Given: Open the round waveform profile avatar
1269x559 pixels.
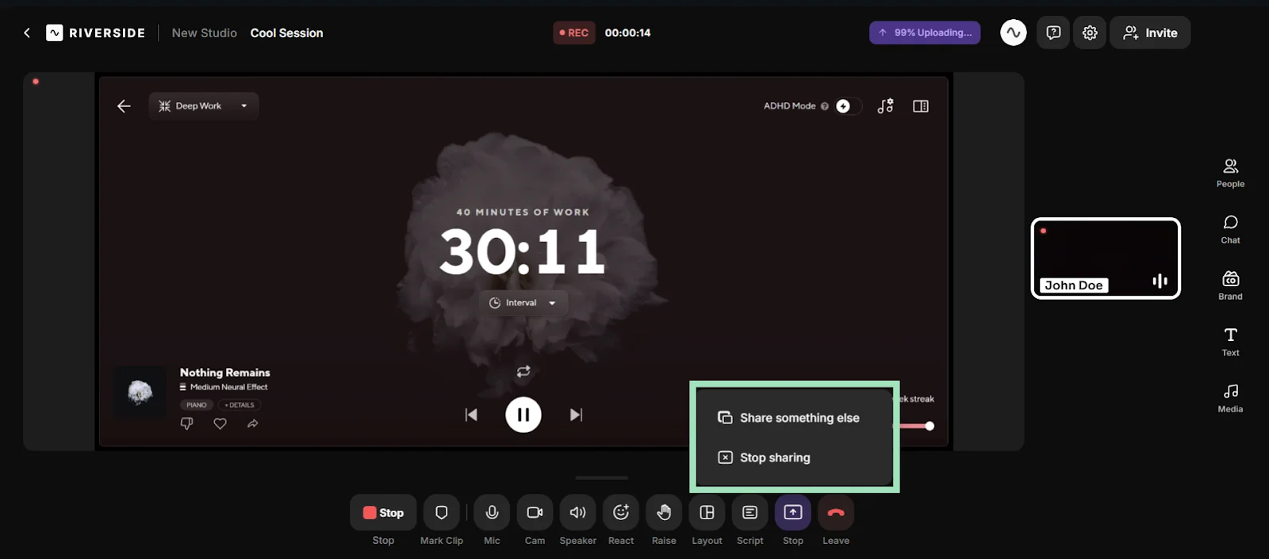Looking at the screenshot, I should tap(1014, 33).
